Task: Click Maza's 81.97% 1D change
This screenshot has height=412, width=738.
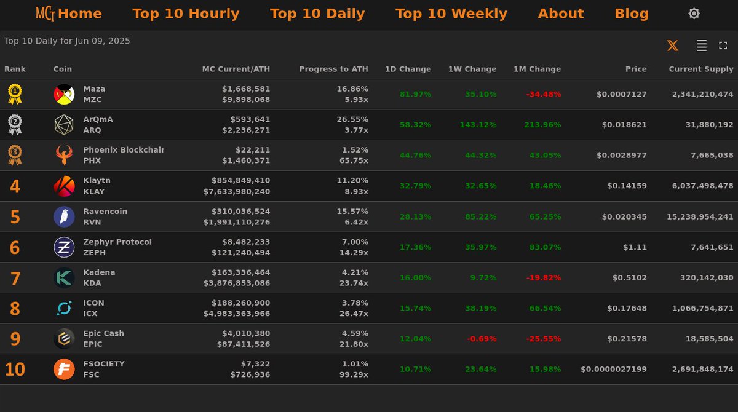Action: 416,94
